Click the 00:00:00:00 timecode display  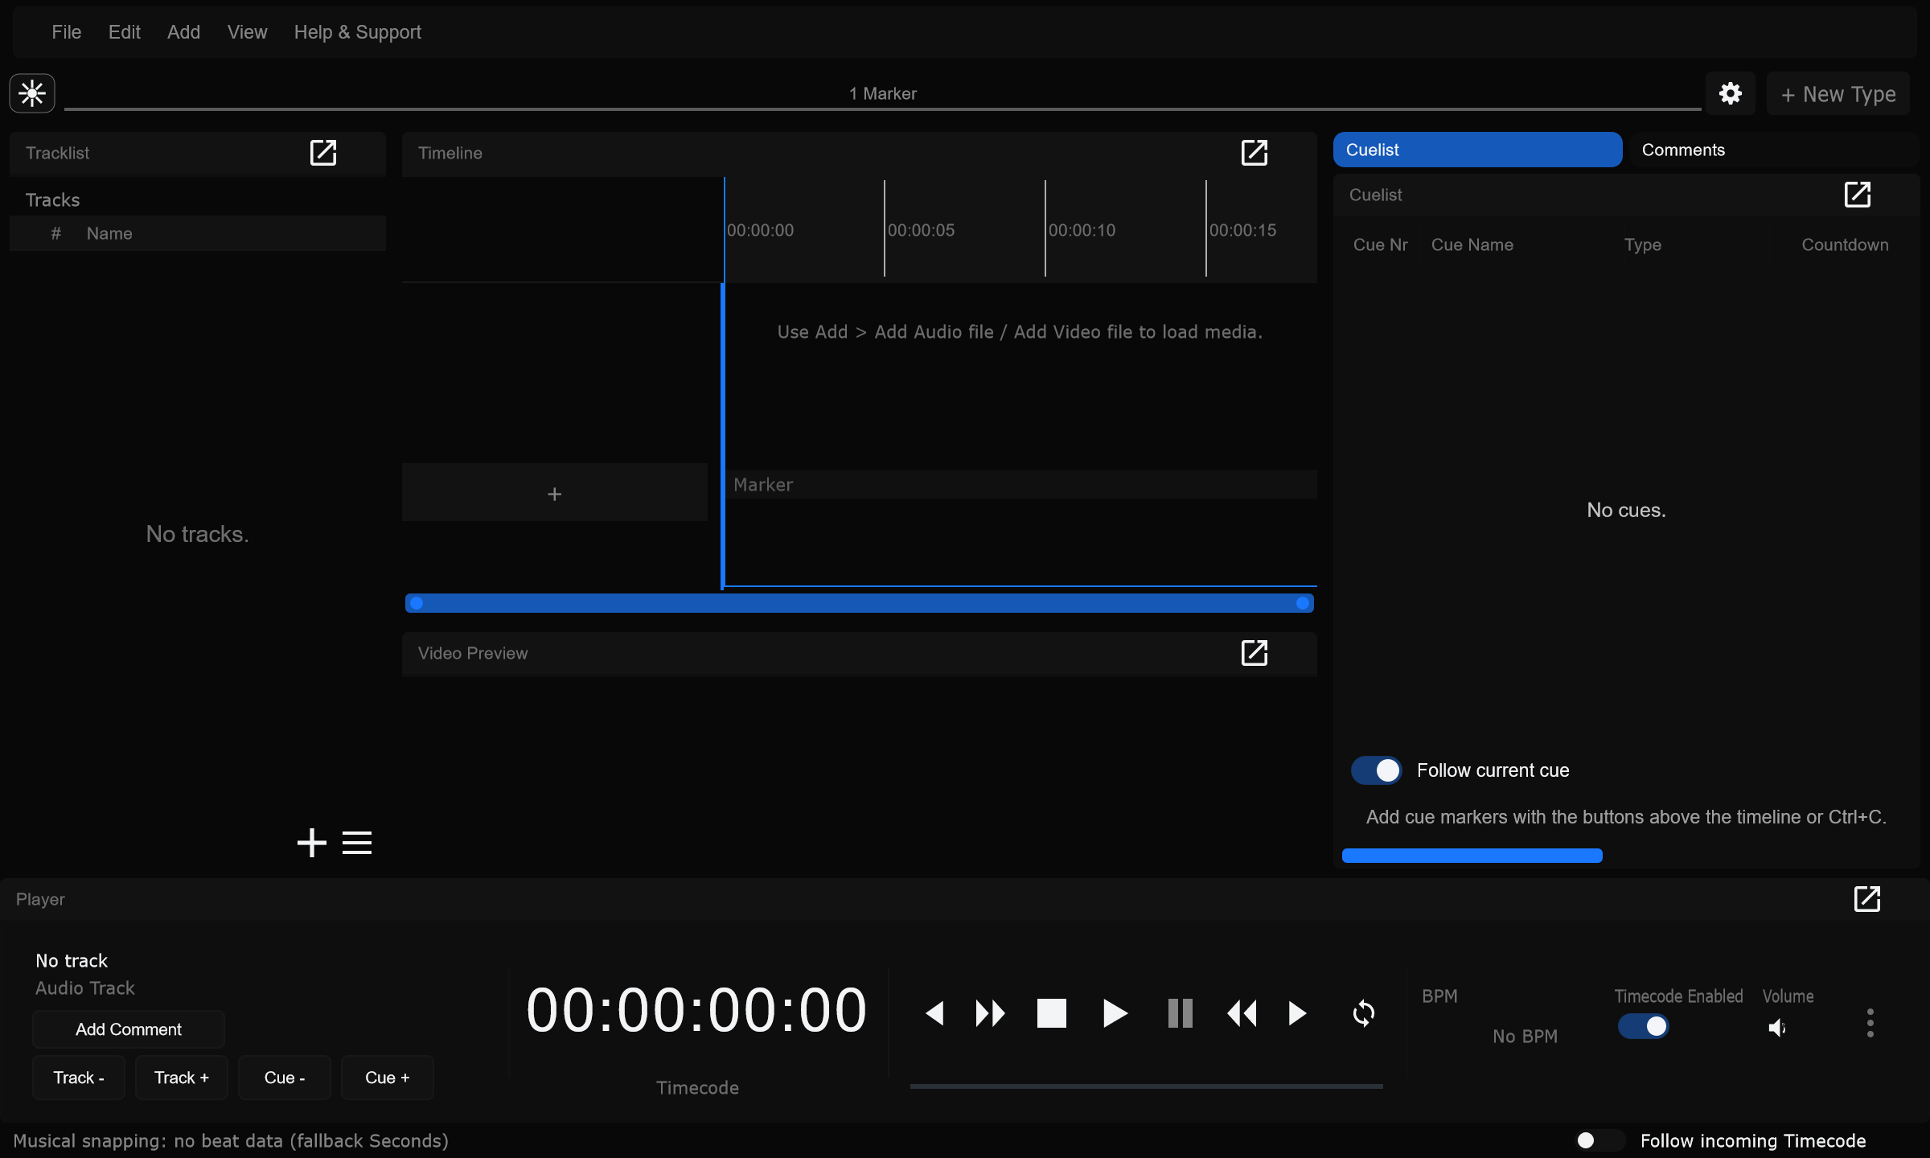(x=696, y=1010)
